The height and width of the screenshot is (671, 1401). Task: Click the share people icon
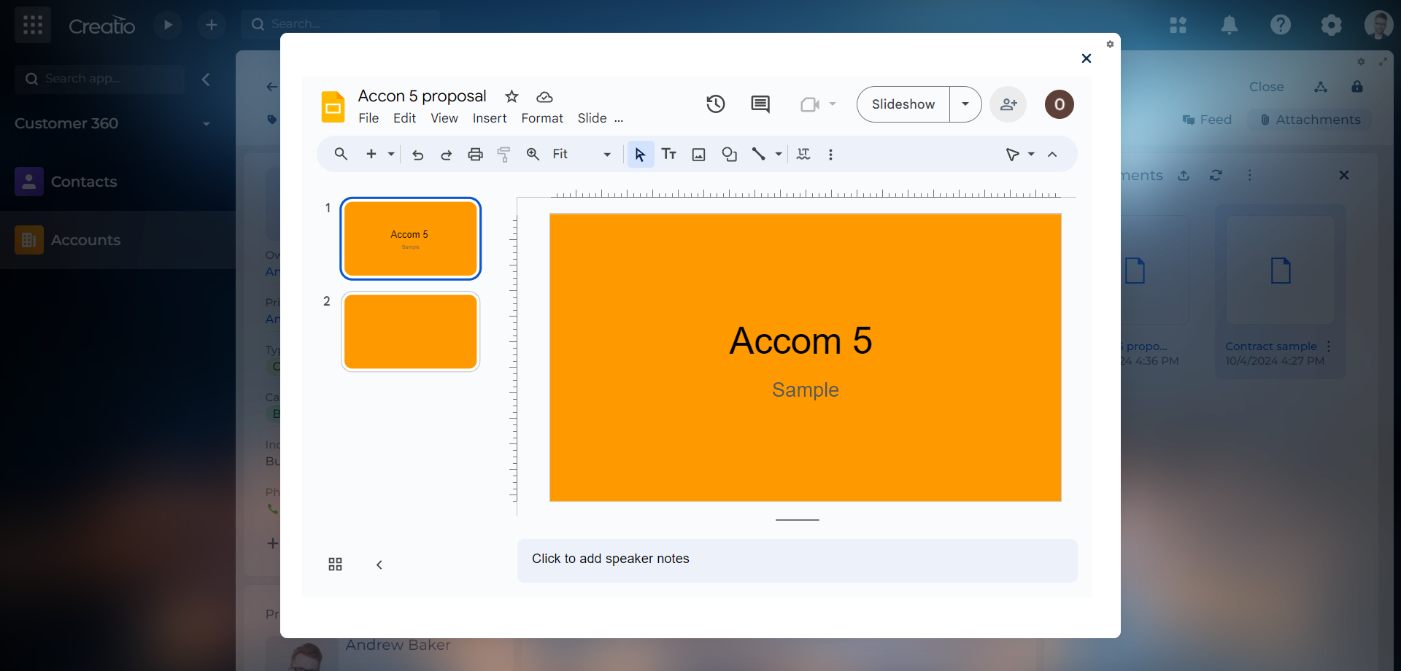pos(1008,104)
